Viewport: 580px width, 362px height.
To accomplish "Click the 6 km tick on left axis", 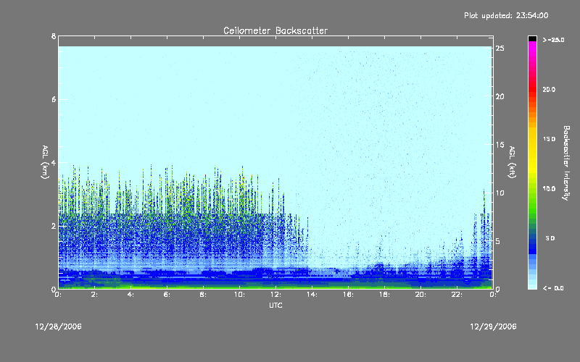I will (x=54, y=99).
